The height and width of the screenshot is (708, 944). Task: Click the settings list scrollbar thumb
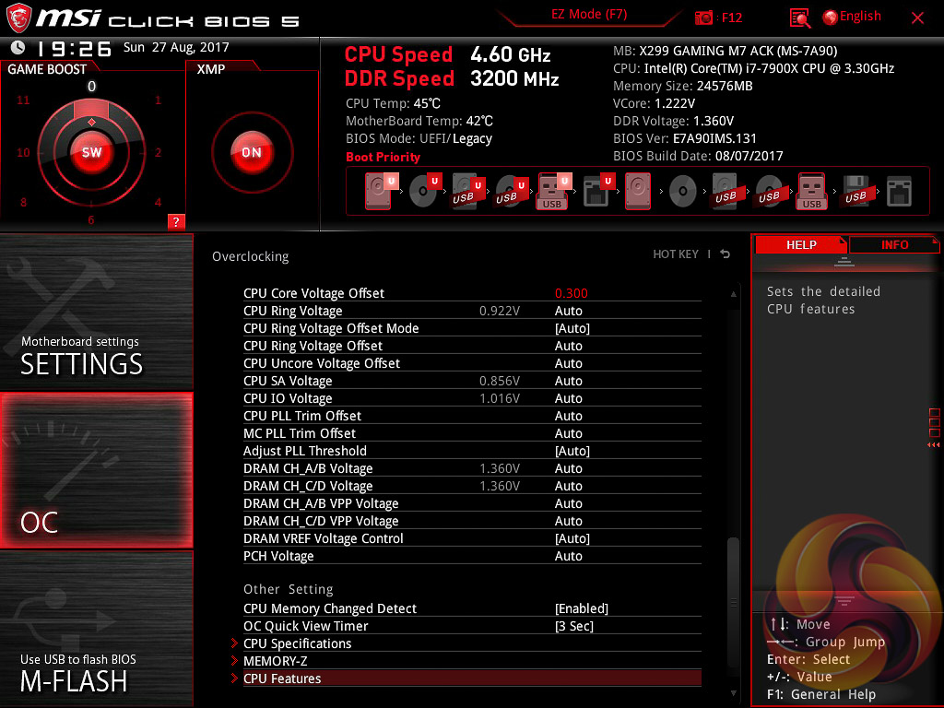(733, 602)
